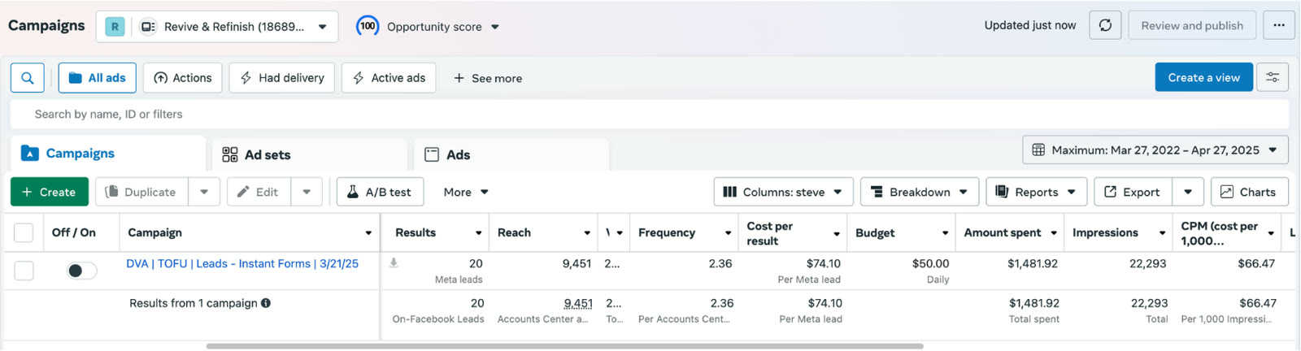The height and width of the screenshot is (351, 1301).
Task: Open the Campaign column header dropdown
Action: (x=368, y=233)
